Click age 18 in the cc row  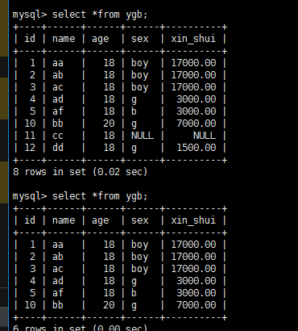click(x=109, y=136)
